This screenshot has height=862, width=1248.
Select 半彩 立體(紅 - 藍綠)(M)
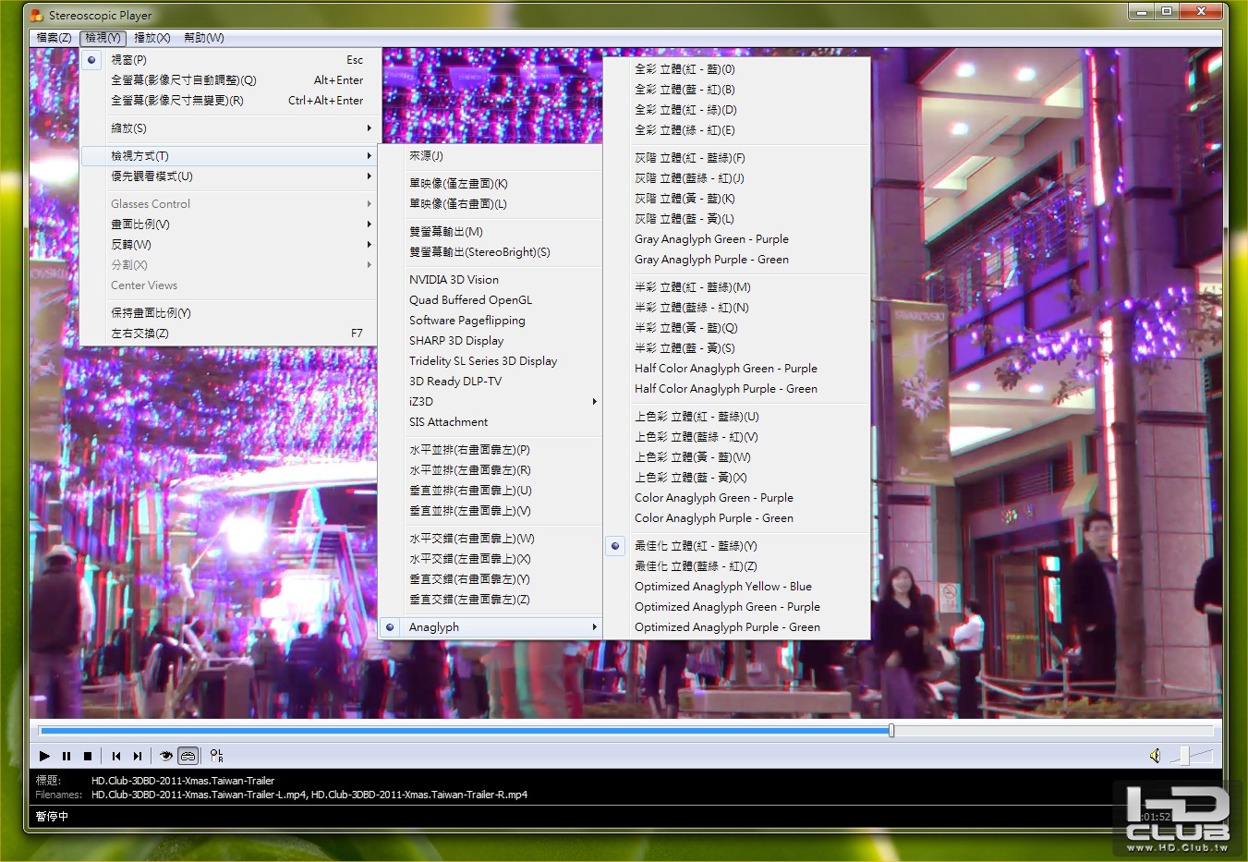(737, 287)
